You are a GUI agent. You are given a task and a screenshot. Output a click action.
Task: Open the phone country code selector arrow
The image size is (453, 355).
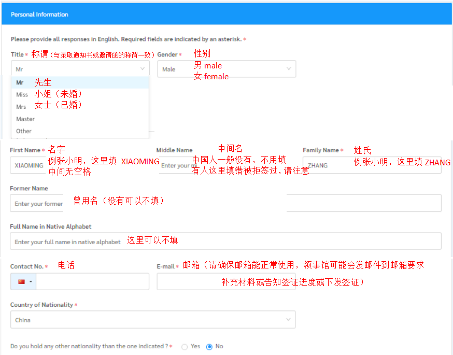[x=31, y=282]
